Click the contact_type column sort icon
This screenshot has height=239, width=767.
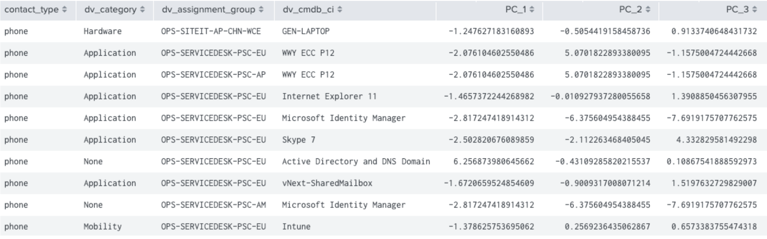point(65,10)
